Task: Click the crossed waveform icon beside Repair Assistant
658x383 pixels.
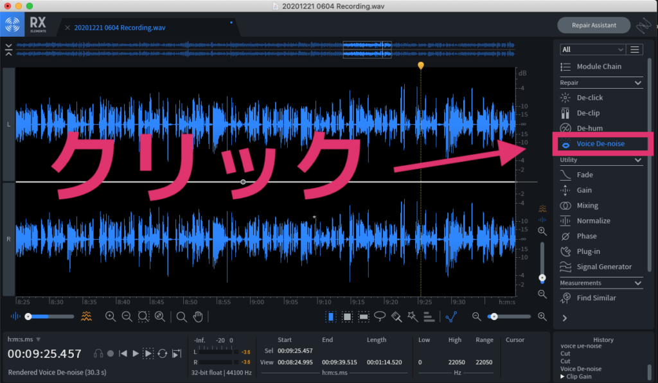Action: click(644, 26)
